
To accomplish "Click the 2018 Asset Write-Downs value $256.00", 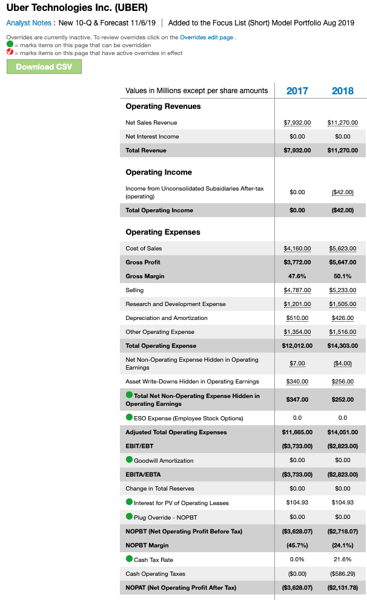I will [x=343, y=382].
